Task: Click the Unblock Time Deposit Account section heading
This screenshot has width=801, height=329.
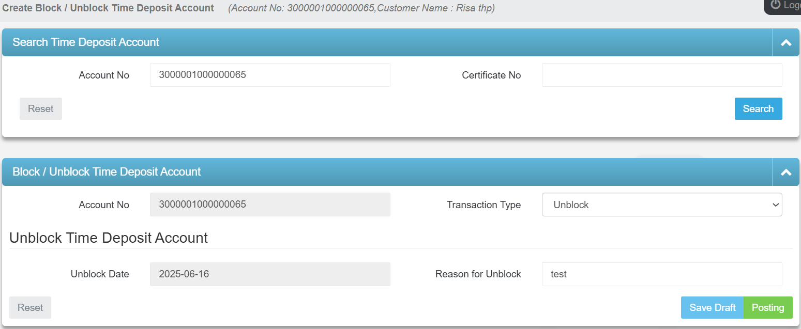Action: [108, 238]
